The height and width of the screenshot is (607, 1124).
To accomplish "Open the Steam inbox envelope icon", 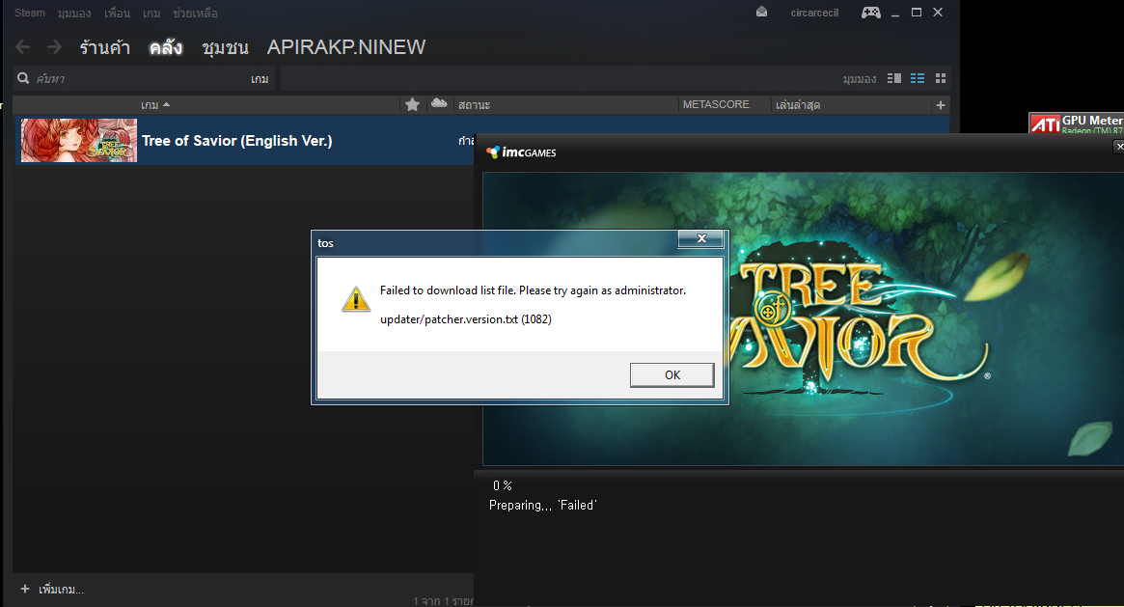I will click(x=762, y=13).
